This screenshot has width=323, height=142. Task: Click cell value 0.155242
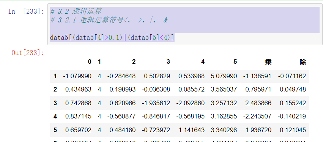(293, 103)
